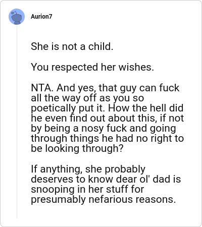Open the Aurion7 username profile link
The height and width of the screenshot is (227, 202).
41,17
